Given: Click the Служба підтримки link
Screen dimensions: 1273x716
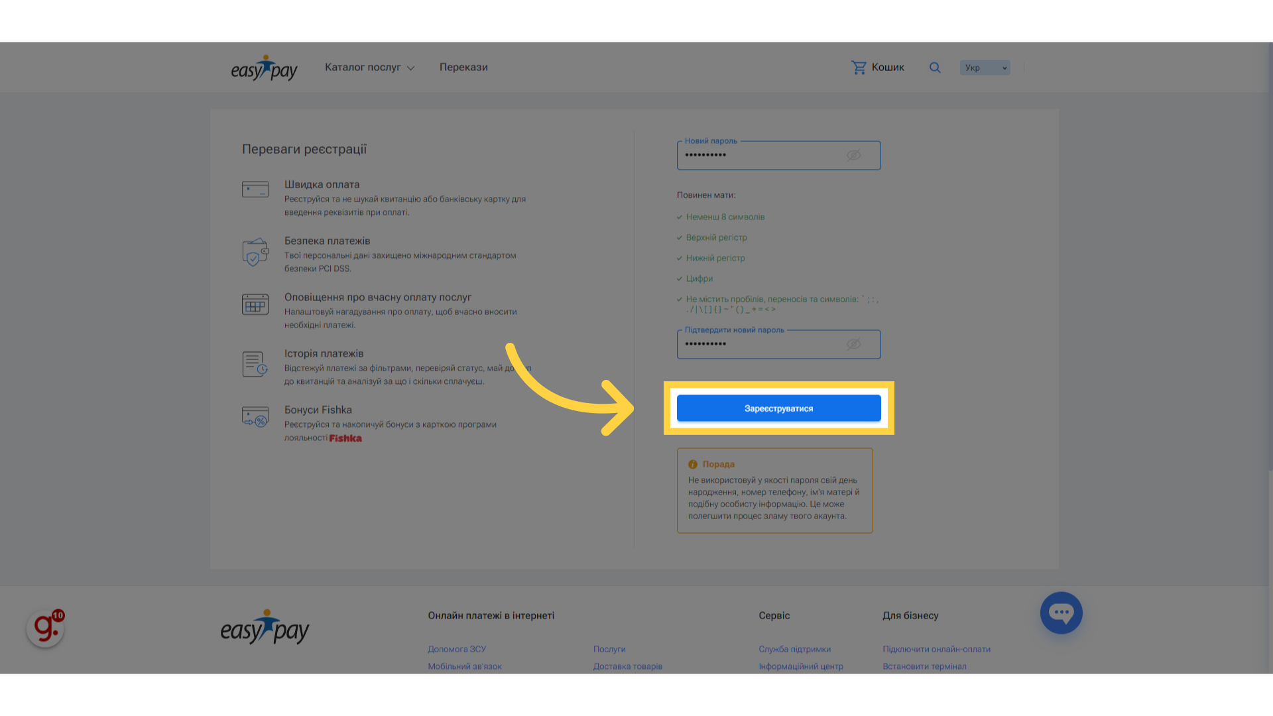Looking at the screenshot, I should [794, 649].
